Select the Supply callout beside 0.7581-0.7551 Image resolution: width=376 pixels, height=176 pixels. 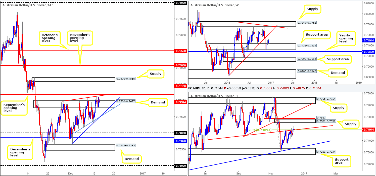point(350,124)
